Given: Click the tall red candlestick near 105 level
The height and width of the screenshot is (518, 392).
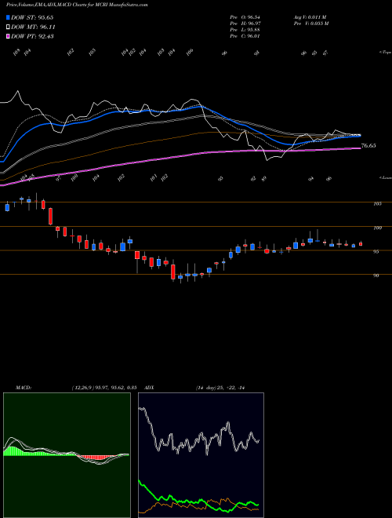Looking at the screenshot, I should [50, 216].
